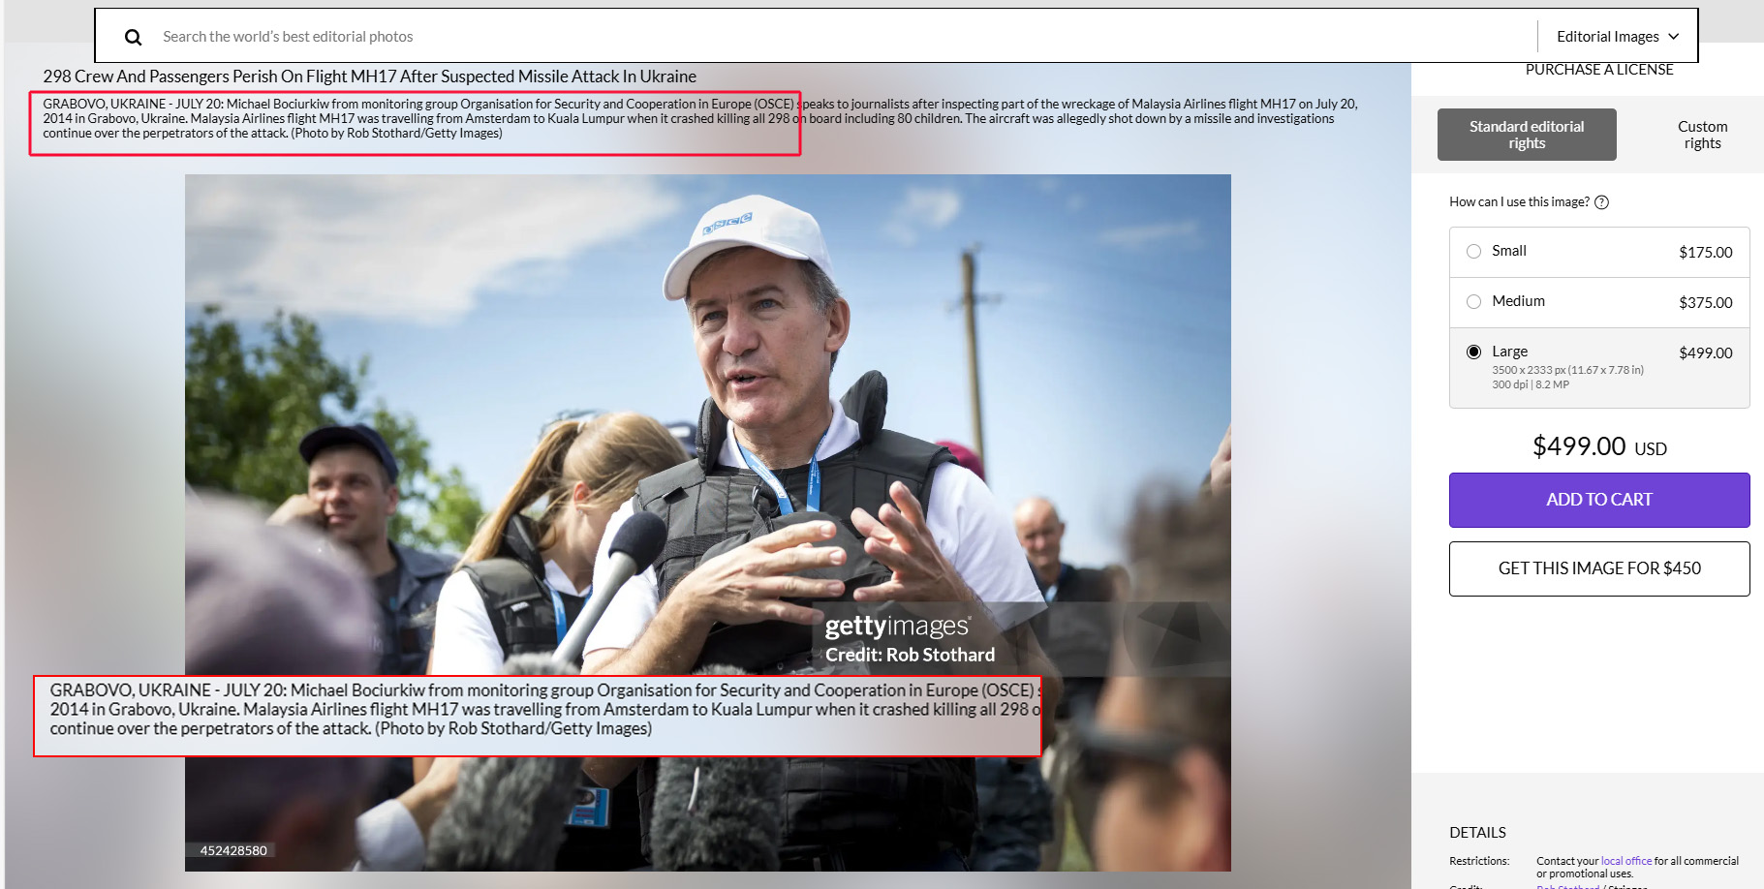The width and height of the screenshot is (1764, 889).
Task: Switch to the Custom rights tab
Action: pyautogui.click(x=1702, y=135)
